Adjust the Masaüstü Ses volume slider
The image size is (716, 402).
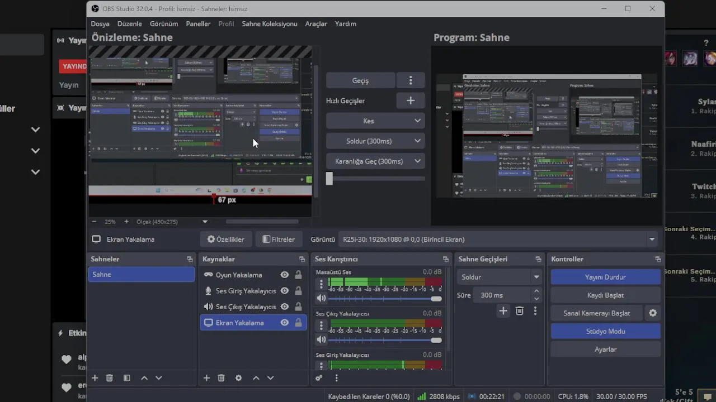click(385, 299)
